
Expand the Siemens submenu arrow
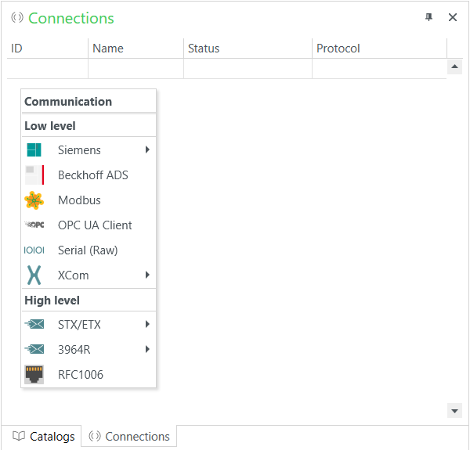[x=147, y=149]
